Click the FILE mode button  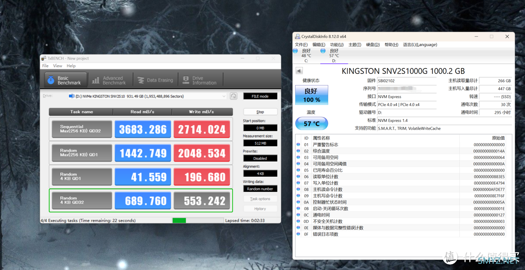260,96
